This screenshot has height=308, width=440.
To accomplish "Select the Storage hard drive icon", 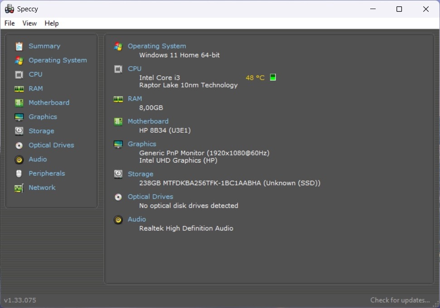I will pyautogui.click(x=19, y=131).
